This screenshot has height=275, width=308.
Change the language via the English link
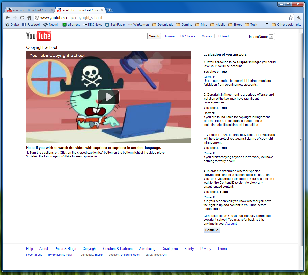99,255
